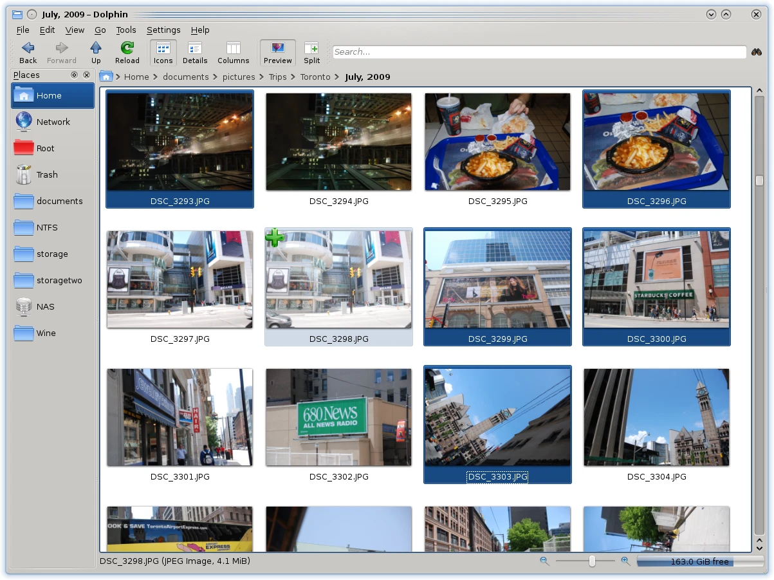Switch to Details view mode
The width and height of the screenshot is (774, 580).
[195, 53]
